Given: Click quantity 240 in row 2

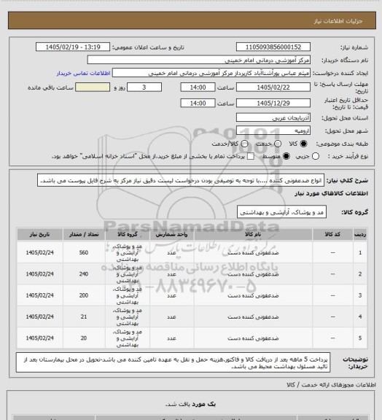Looking at the screenshot, I should (84, 274).
